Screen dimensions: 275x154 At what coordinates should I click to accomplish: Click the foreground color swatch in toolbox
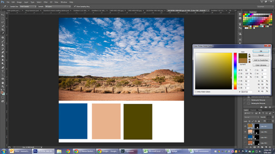pyautogui.click(x=2, y=92)
